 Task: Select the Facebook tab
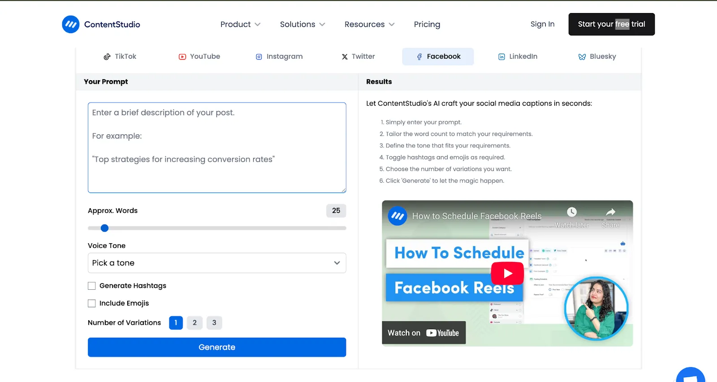point(438,56)
